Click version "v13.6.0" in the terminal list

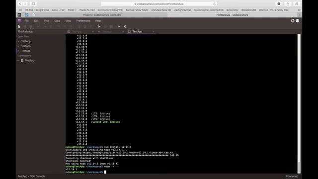(82, 144)
